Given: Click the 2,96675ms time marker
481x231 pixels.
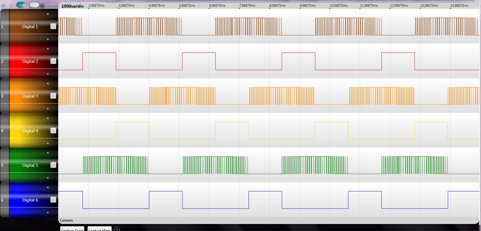Looking at the screenshot, I should pos(97,5).
